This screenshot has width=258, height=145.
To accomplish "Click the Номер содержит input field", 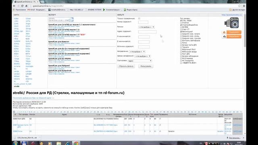I will (143, 22).
